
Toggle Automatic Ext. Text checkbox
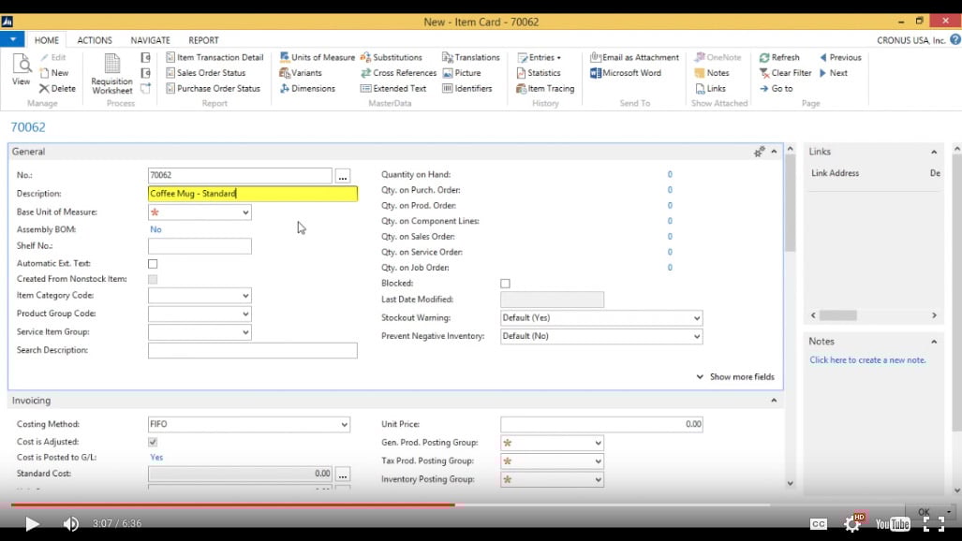tap(153, 264)
